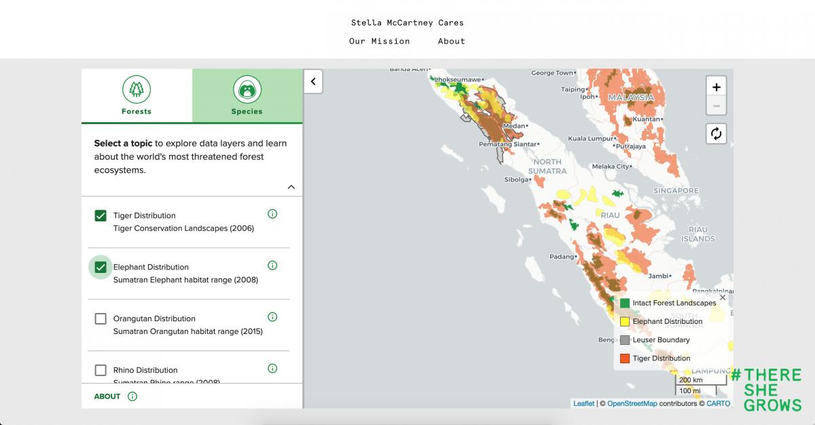Show info for Orangutan Distribution

272,317
